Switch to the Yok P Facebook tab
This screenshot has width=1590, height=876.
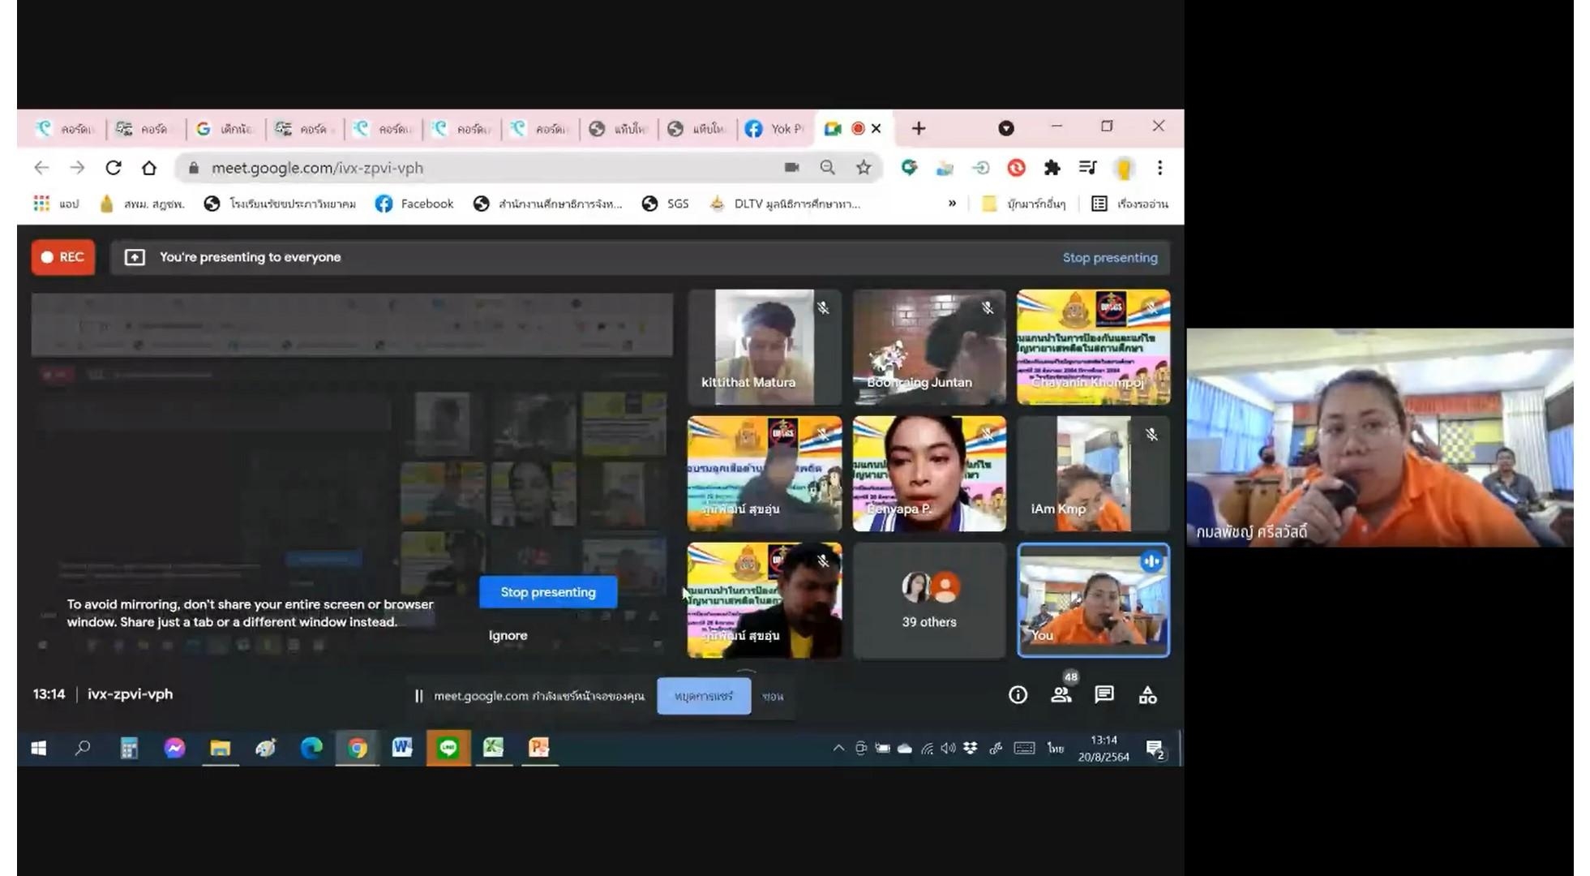775,129
